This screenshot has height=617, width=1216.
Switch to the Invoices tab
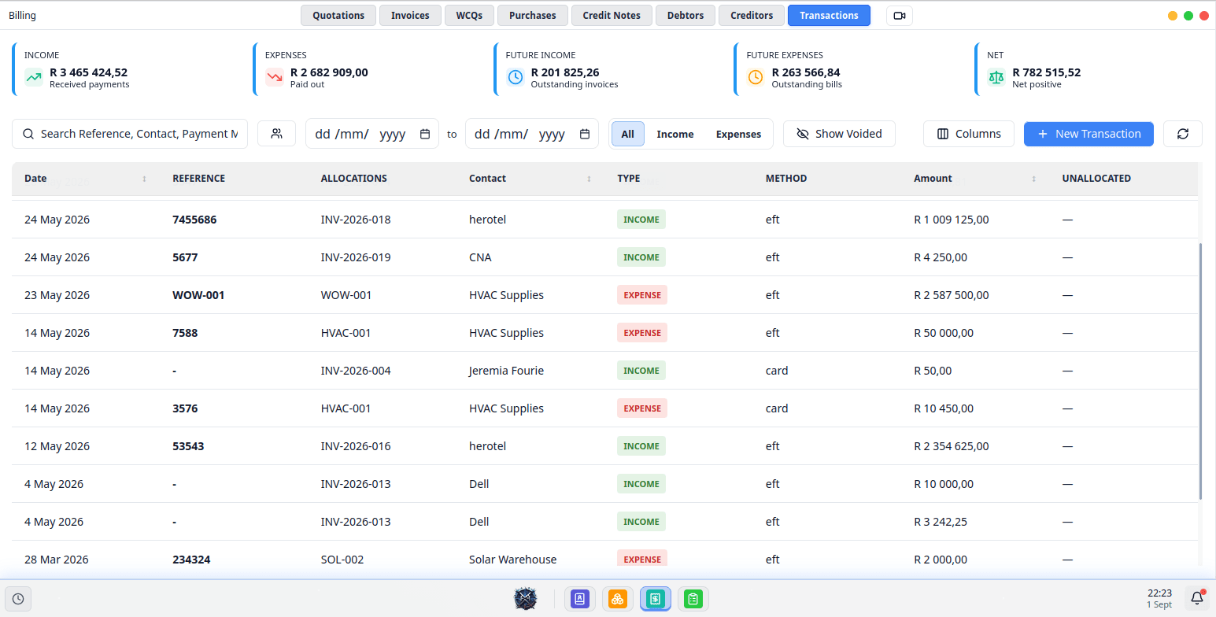(x=410, y=16)
